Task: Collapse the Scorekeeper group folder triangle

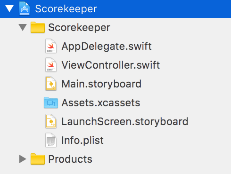Action: (x=23, y=27)
